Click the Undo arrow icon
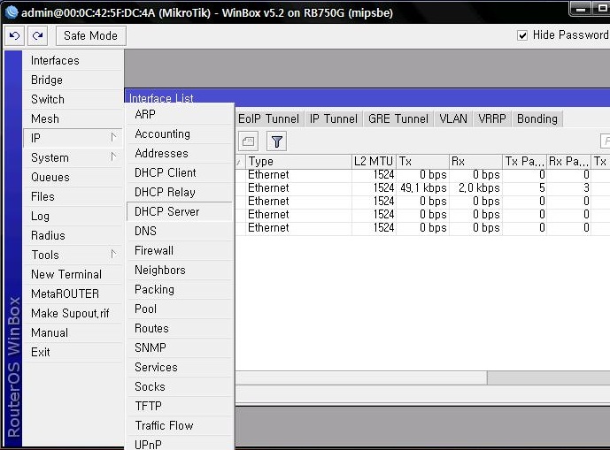Screen dimensions: 610x450 [x=14, y=35]
